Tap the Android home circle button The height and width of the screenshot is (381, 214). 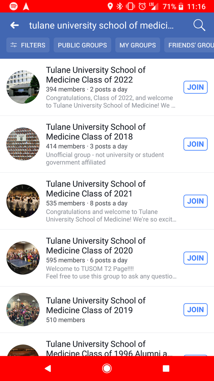pos(107,368)
